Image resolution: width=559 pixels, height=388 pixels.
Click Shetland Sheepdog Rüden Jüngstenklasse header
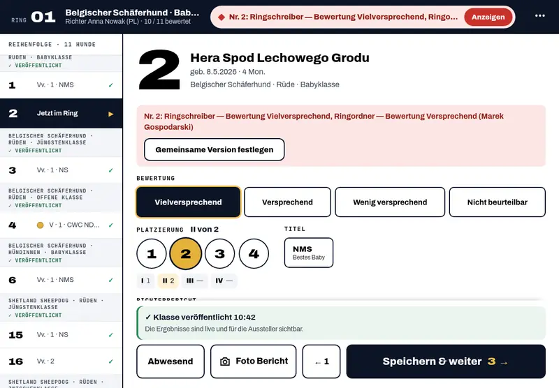pos(61,308)
